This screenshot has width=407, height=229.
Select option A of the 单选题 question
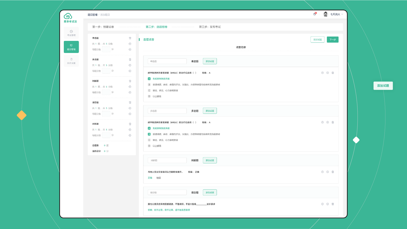point(149,79)
